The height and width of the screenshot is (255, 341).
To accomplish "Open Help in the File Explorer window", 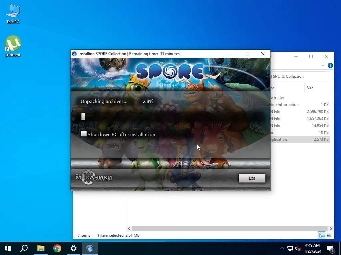I will tap(330, 65).
